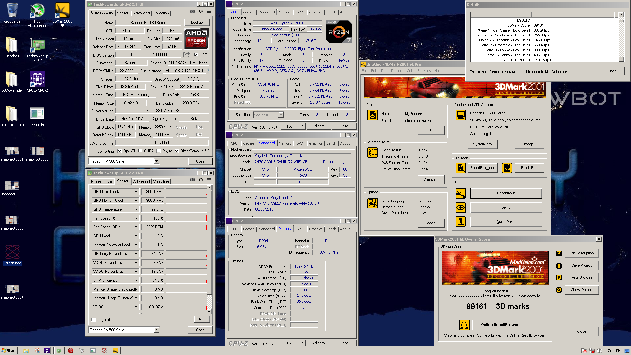Expand Fan Speed (RPM) sensor dropdown
The image size is (631, 355).
pos(136,227)
